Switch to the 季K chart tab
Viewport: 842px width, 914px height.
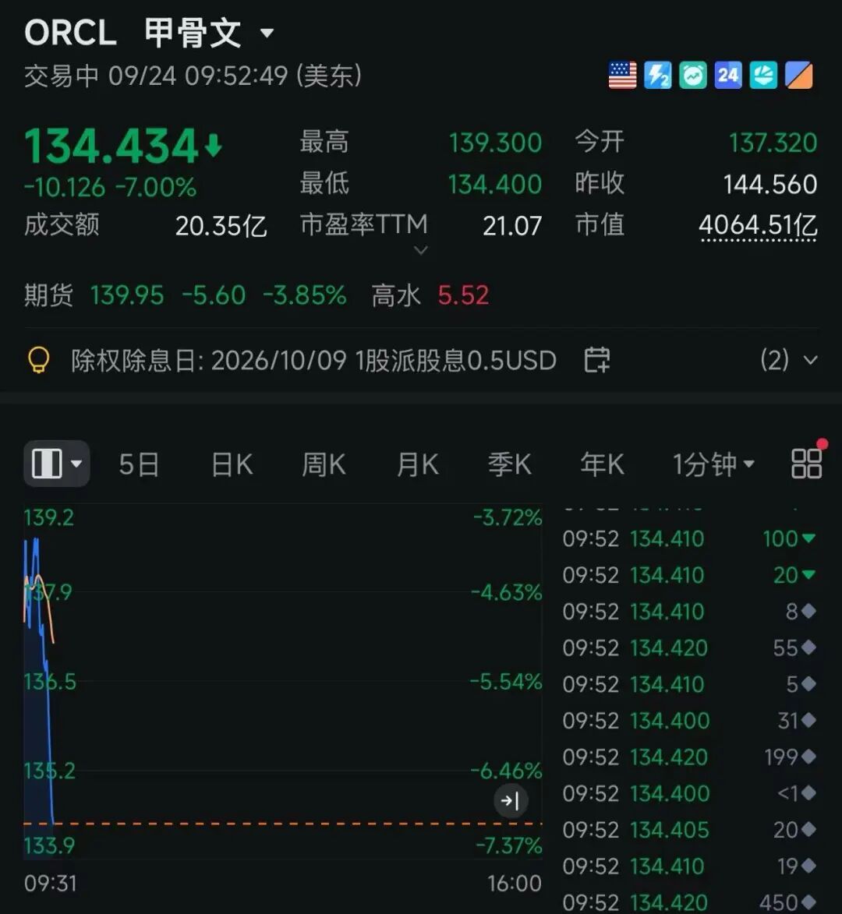click(510, 464)
